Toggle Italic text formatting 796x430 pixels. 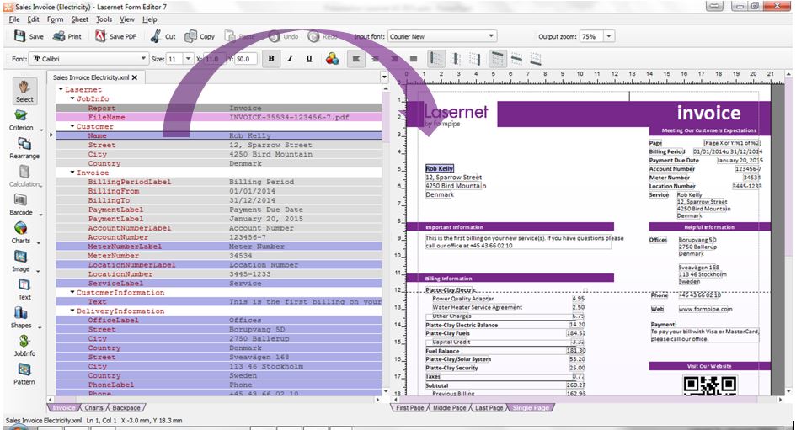[x=290, y=59]
